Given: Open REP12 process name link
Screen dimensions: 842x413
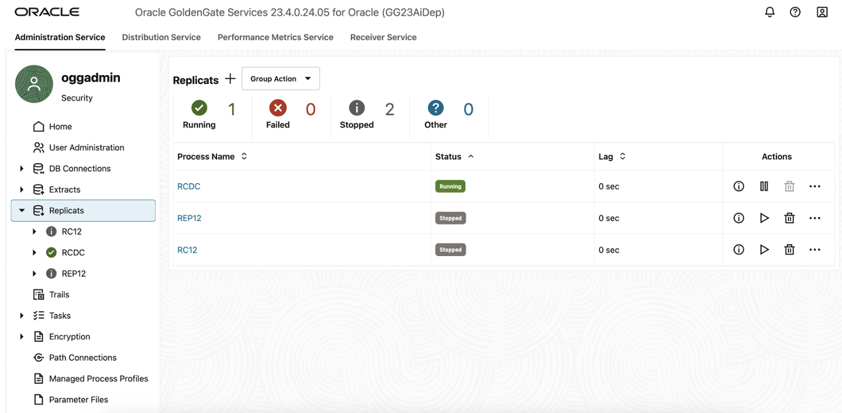Looking at the screenshot, I should (189, 218).
